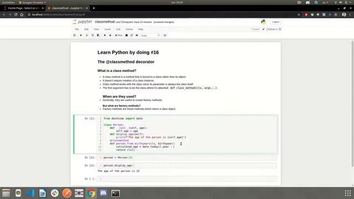This screenshot has height=199, width=354.
Task: Click the empty code cell at the bottom
Action: (187, 179)
